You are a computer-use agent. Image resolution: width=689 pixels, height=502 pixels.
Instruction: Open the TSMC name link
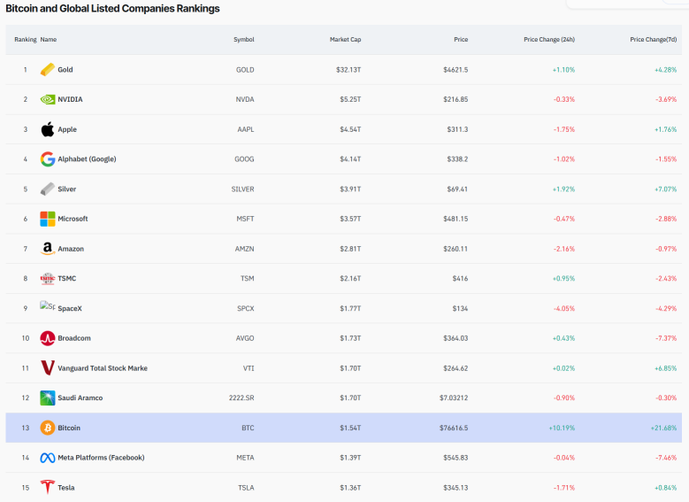[67, 279]
